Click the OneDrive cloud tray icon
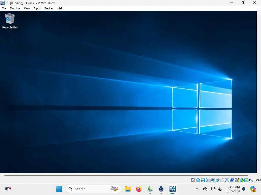The width and height of the screenshot is (261, 195). coord(205,189)
